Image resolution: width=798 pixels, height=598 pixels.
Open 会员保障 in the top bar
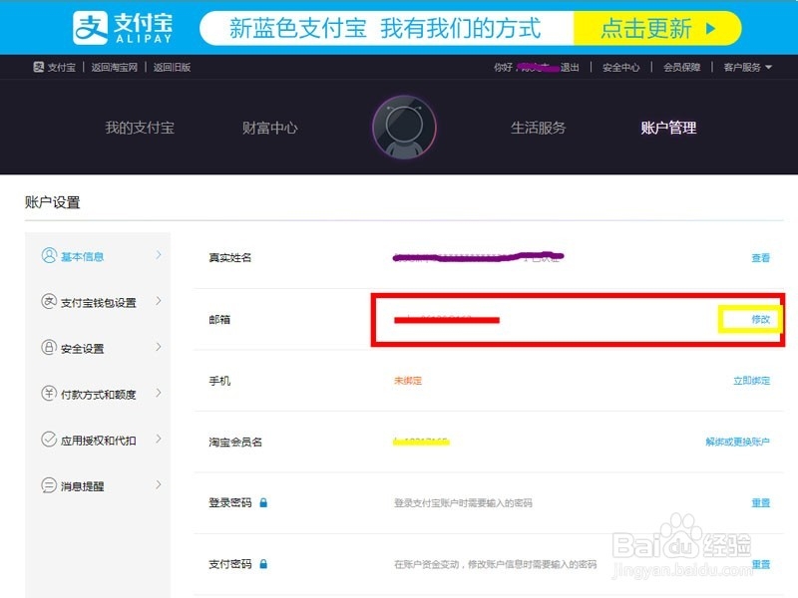click(x=681, y=67)
